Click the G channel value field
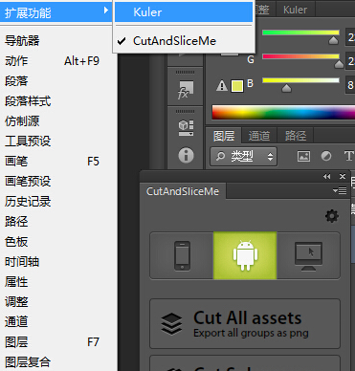Image resolution: width=355 pixels, height=371 pixels. (350, 61)
